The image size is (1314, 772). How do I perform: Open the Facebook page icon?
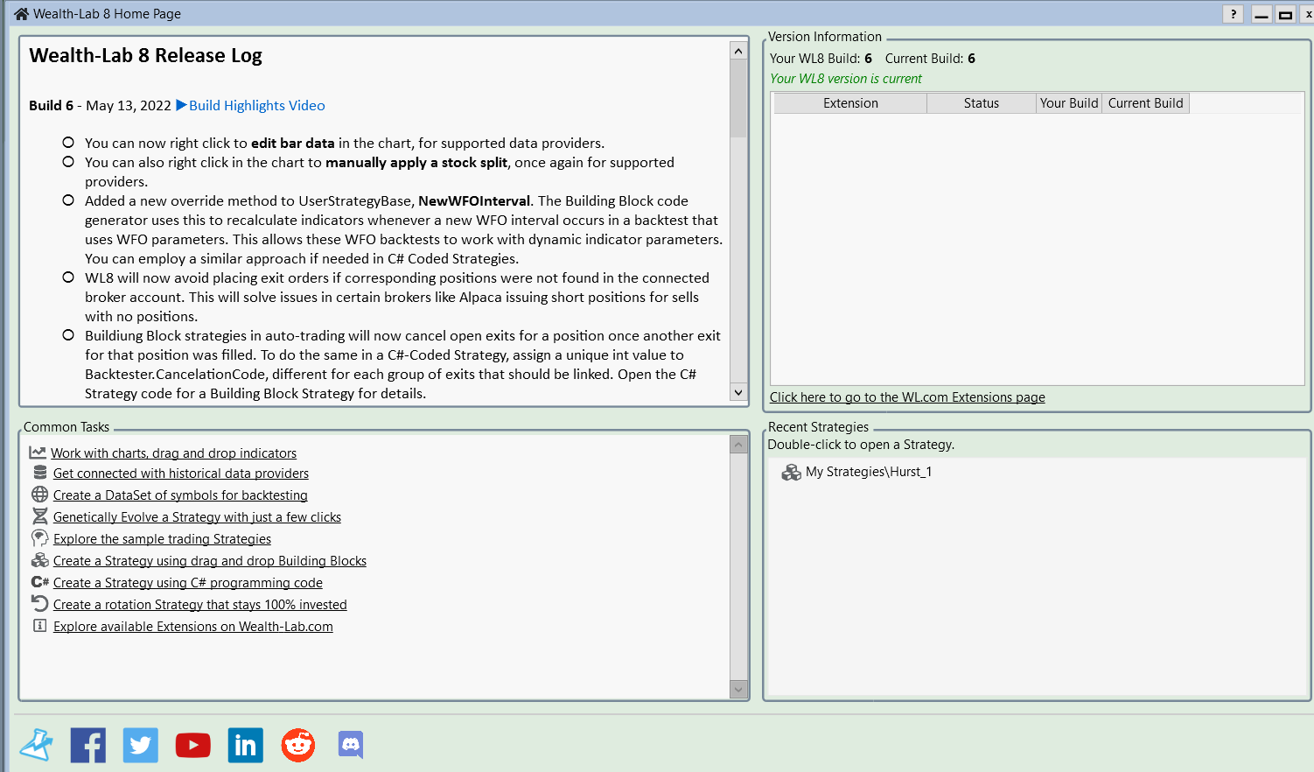click(88, 745)
